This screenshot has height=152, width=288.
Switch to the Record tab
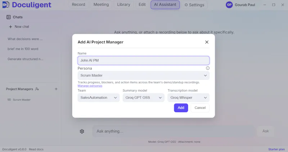pos(78,5)
